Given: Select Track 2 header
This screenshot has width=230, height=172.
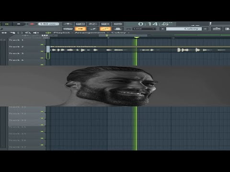Looking at the screenshot, I should point(27,48).
